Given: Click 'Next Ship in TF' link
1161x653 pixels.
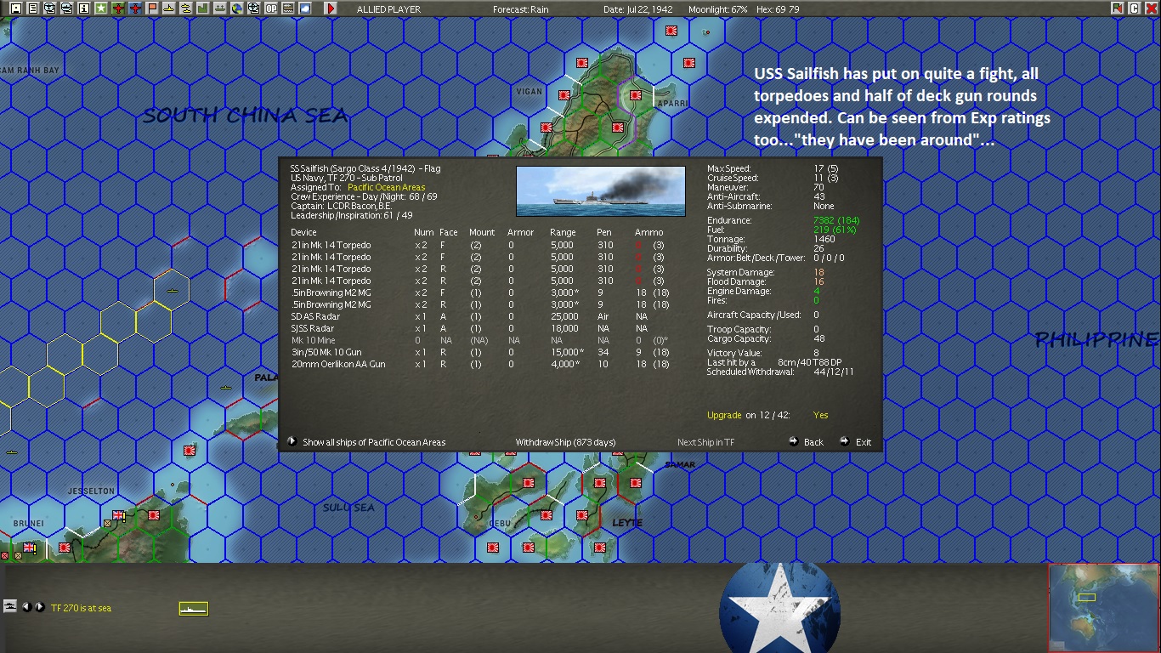Looking at the screenshot, I should [x=705, y=442].
